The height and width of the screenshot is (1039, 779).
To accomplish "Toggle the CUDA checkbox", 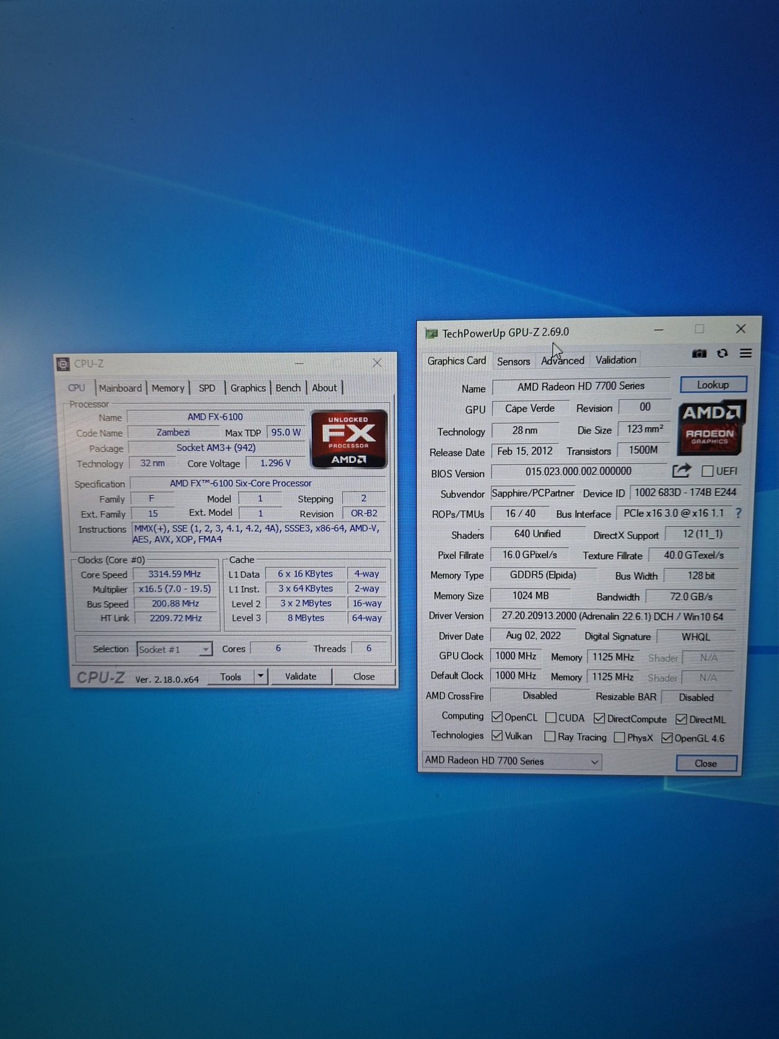I will pos(550,717).
